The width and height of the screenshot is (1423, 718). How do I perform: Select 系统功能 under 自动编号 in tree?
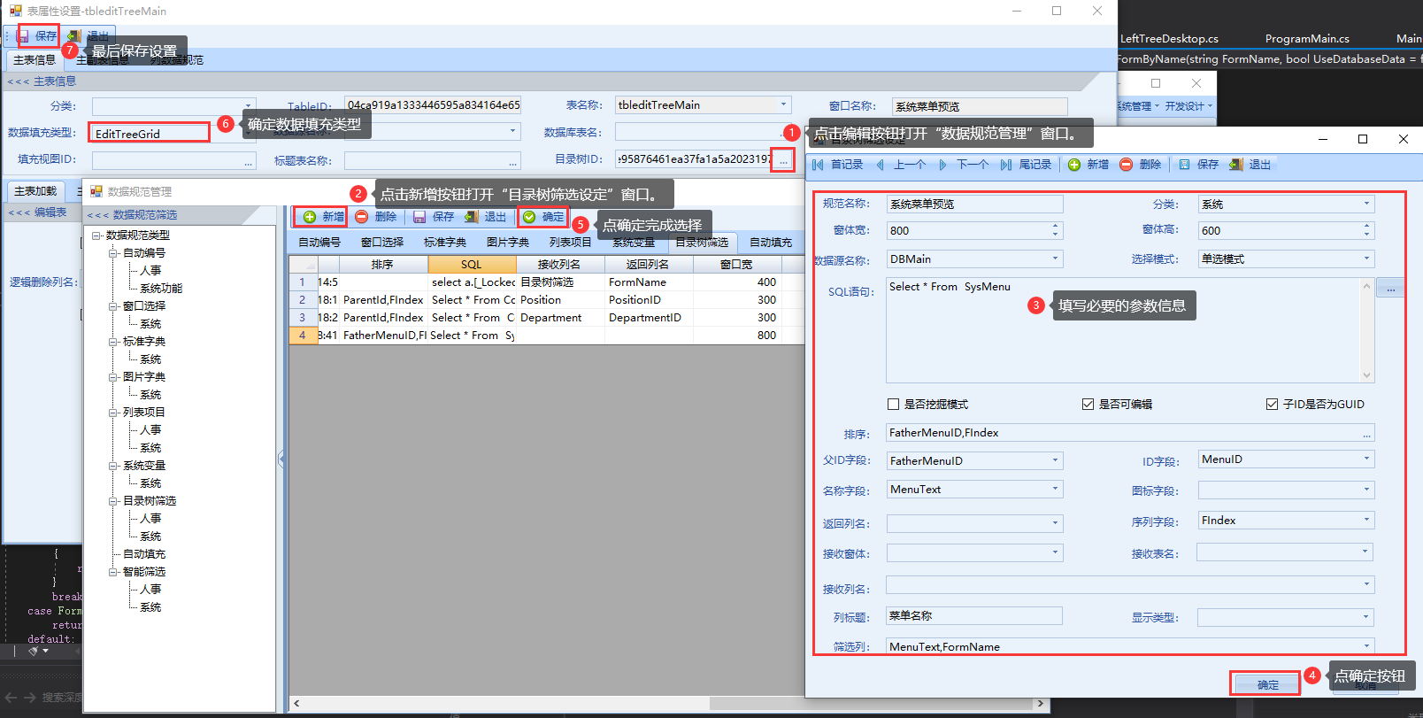coord(161,289)
